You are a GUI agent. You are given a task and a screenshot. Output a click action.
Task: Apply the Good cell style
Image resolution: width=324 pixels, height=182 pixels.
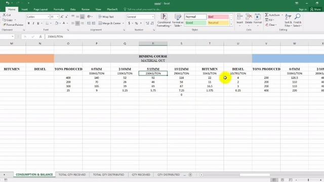(195, 23)
